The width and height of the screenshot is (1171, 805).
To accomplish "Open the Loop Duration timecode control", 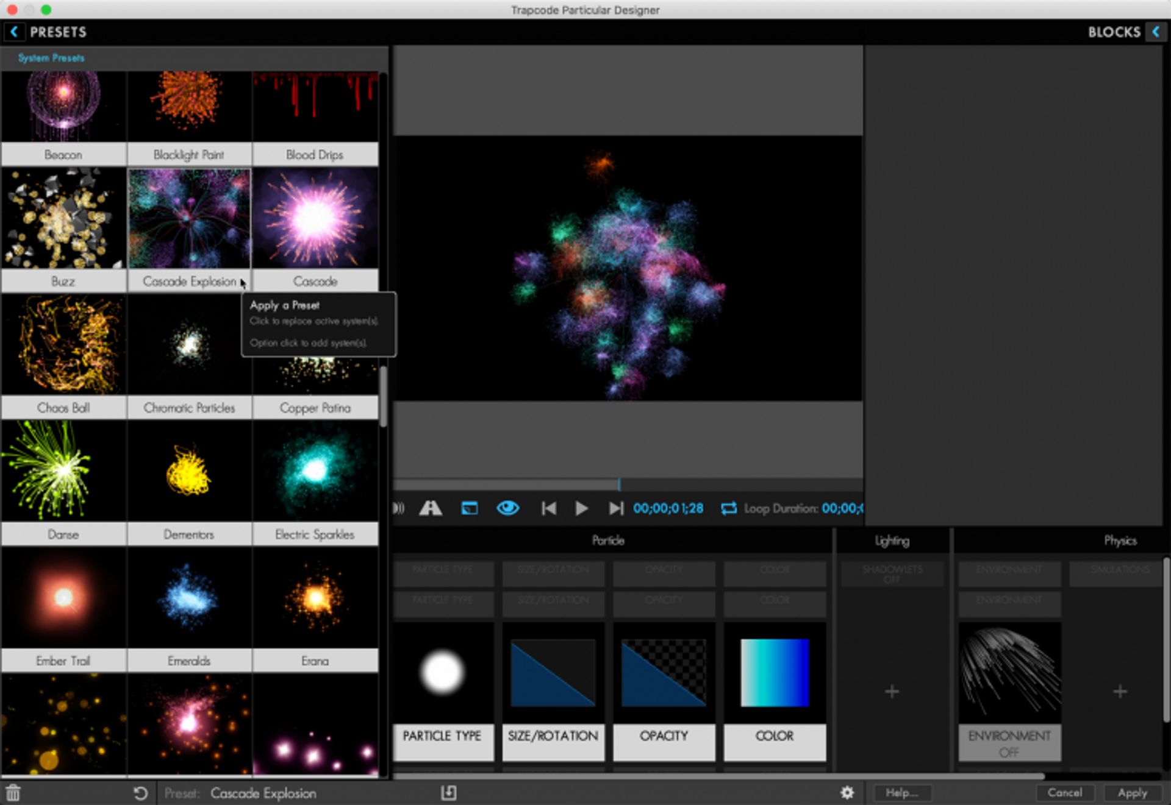I will coord(848,508).
